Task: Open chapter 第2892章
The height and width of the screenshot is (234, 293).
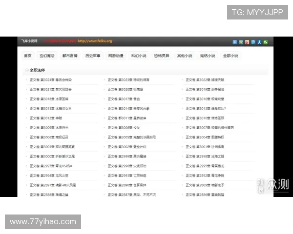Action: click(205, 175)
